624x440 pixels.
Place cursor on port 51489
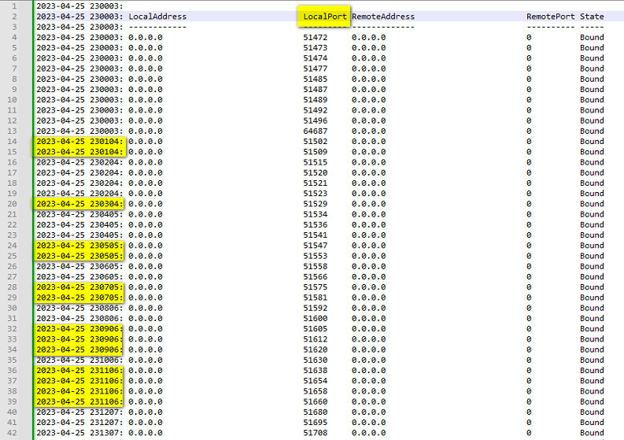tap(316, 99)
